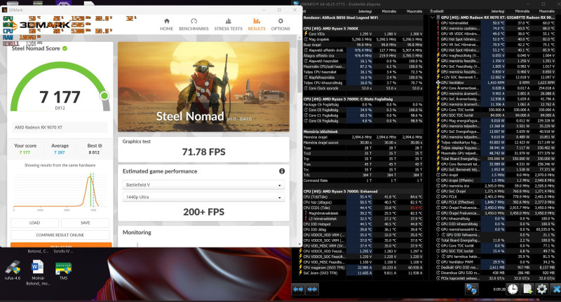
Task: Select Rendszer: ASRock B850 Steel Legend WiFi row
Action: click(363, 17)
